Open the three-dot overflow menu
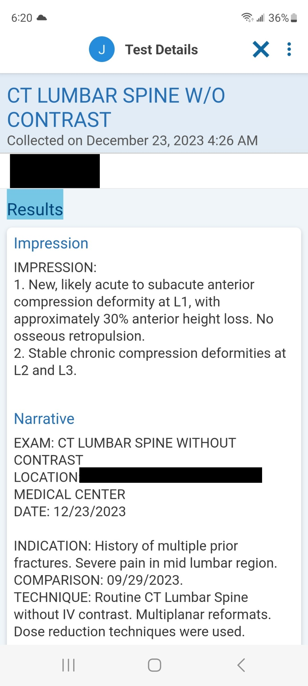308x686 pixels. tap(289, 50)
